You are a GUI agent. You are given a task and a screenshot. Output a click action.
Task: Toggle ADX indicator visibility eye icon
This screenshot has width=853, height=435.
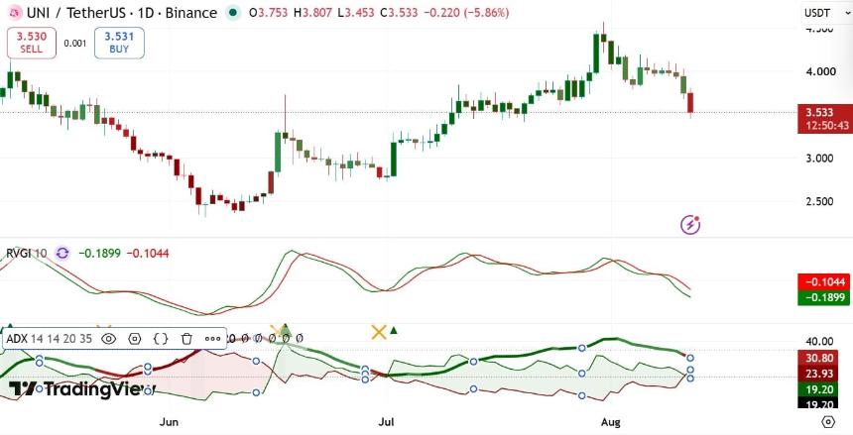[109, 339]
